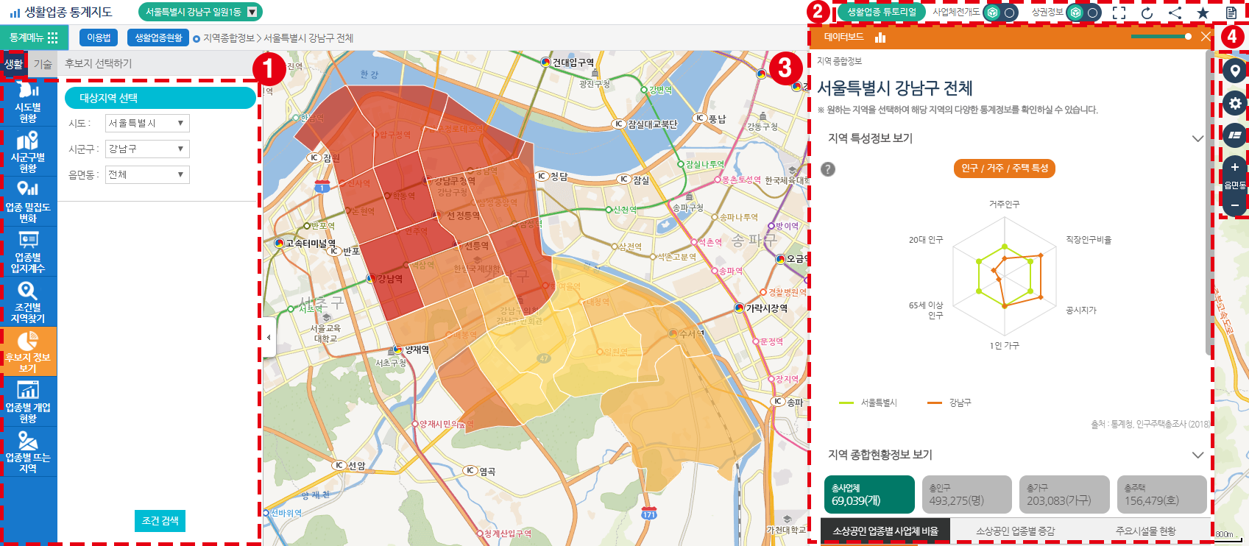
Task: Open map settings gear button
Action: pos(1234,104)
